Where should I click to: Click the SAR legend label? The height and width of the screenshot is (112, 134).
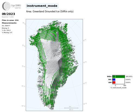pos(110,79)
